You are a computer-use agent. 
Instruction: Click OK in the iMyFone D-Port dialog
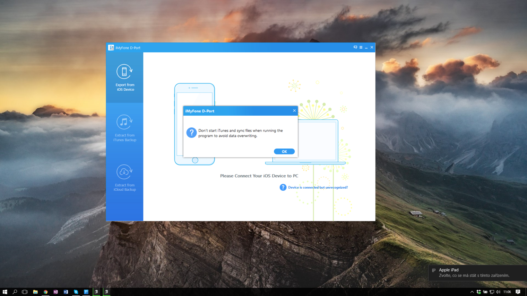tap(284, 152)
